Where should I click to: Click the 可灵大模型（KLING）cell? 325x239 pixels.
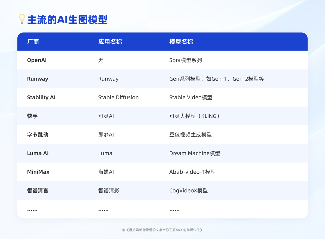point(194,116)
